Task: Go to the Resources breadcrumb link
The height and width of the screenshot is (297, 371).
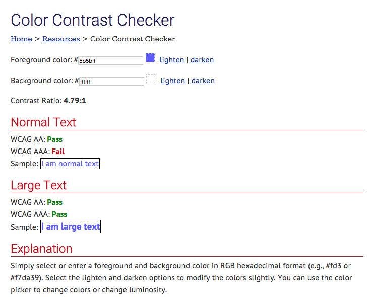Action: (61, 39)
